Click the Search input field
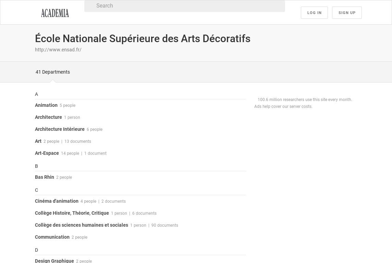Screen dimensions: 392x263 click(184, 6)
